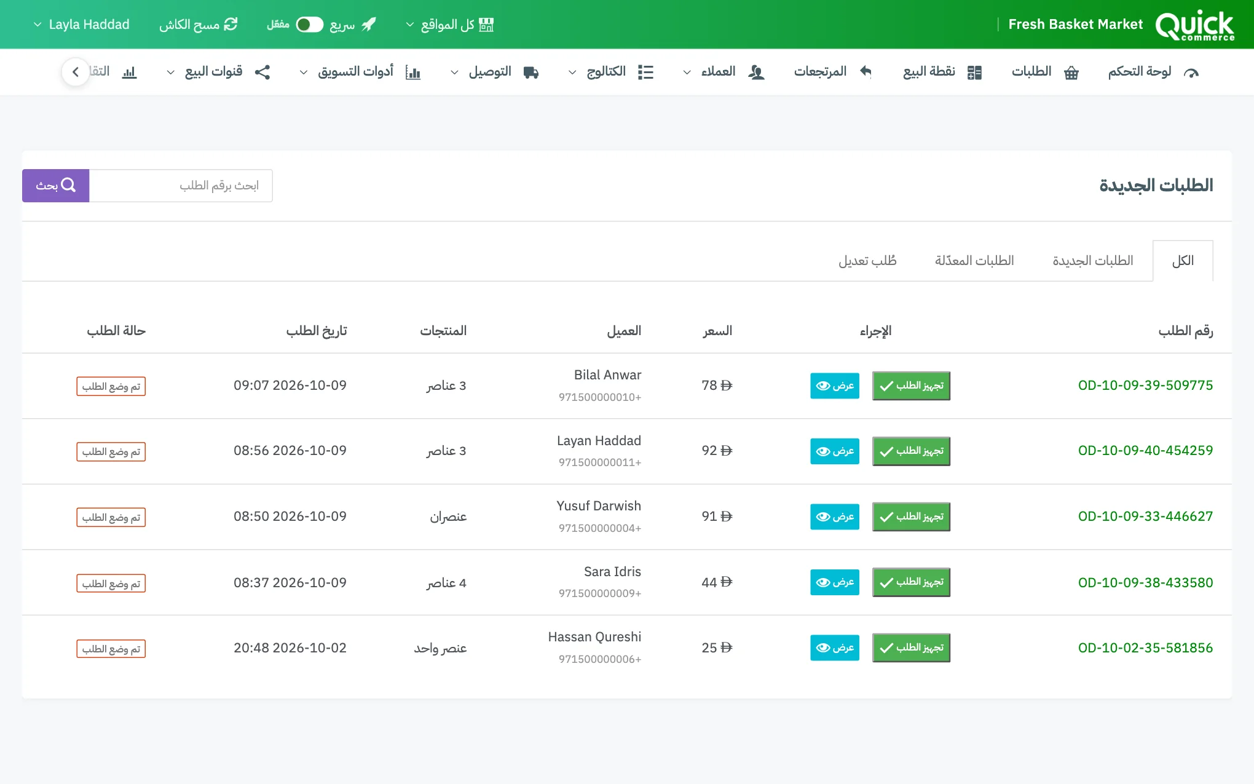Click phone number 971500000006+
1254x784 pixels.
[x=600, y=659]
